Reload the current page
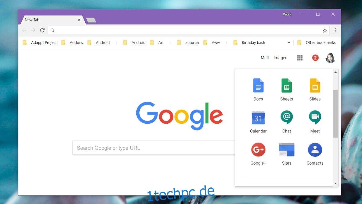Screen dimensions: 362x204 [42, 30]
